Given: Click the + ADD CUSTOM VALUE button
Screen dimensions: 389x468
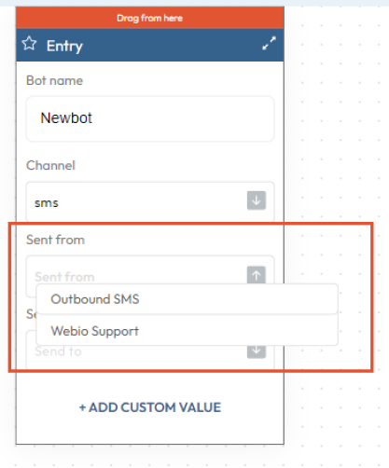Looking at the screenshot, I should pyautogui.click(x=150, y=407).
